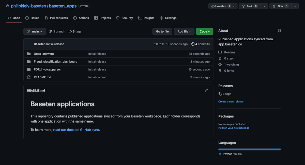The image size is (305, 165).
Task: Open the philipkiely-baseten owner link
Action: 28,6
